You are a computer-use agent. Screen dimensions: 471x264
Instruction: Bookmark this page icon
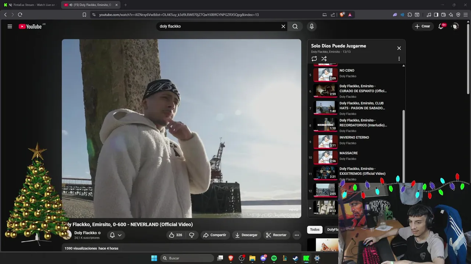pyautogui.click(x=84, y=15)
